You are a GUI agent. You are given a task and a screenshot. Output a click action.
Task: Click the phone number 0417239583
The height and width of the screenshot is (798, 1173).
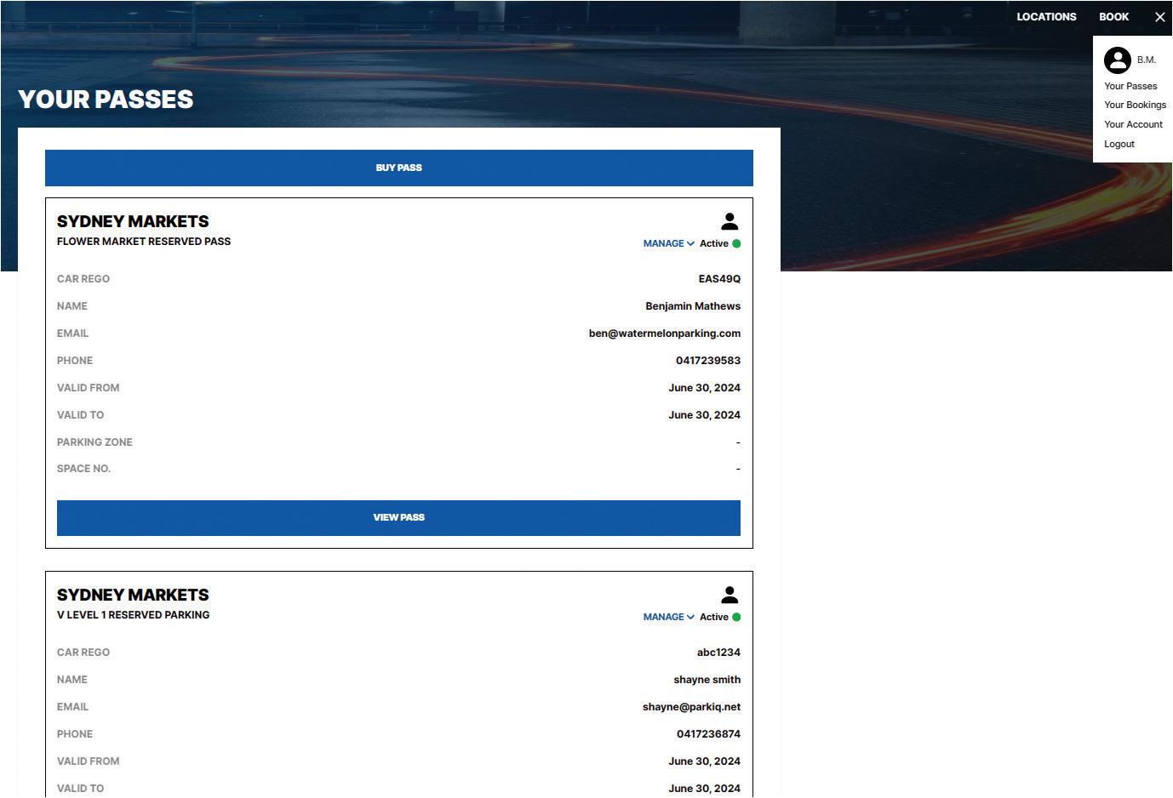708,361
